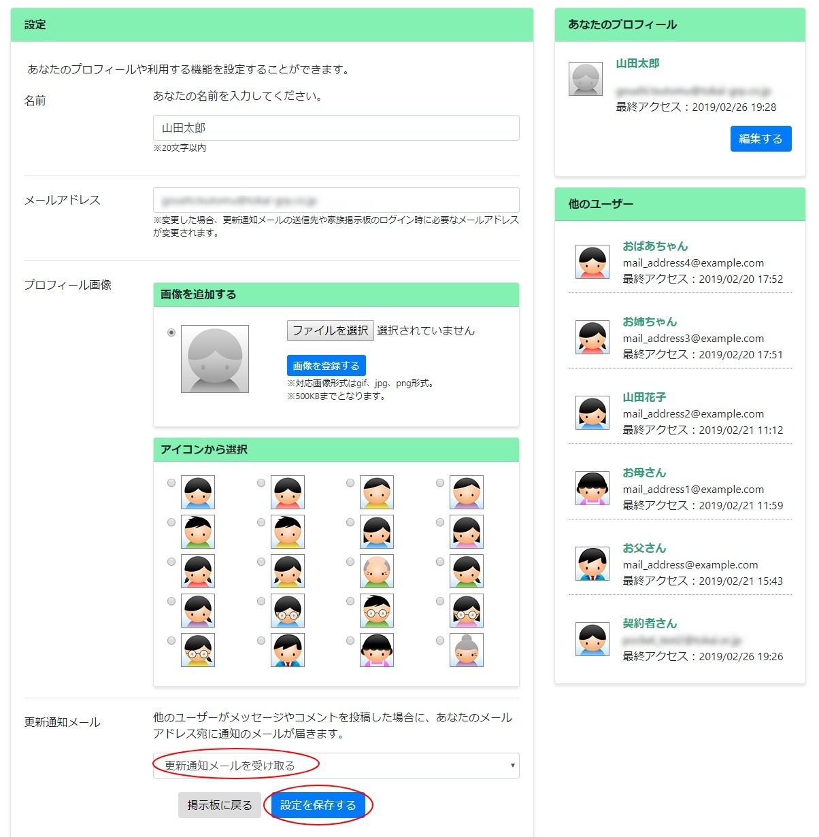
Task: Select the old woman with glasses avatar icon
Action: [x=466, y=610]
